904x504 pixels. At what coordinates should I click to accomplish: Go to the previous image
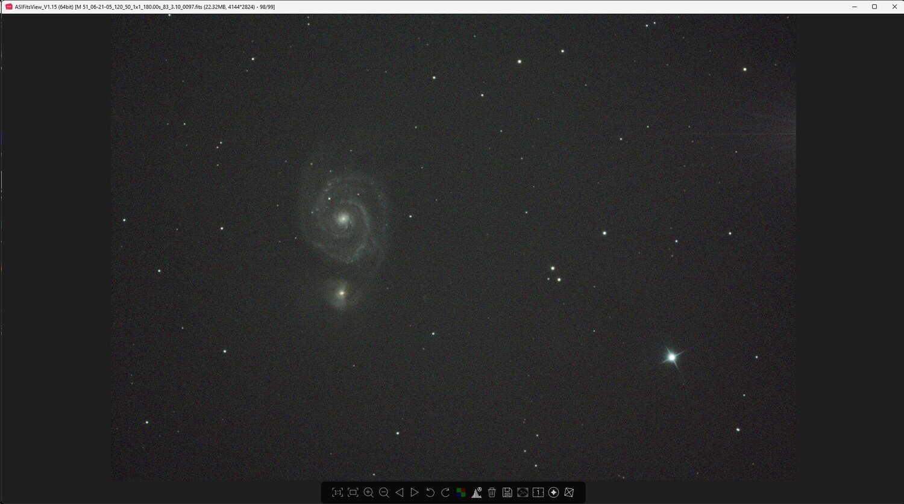point(399,493)
